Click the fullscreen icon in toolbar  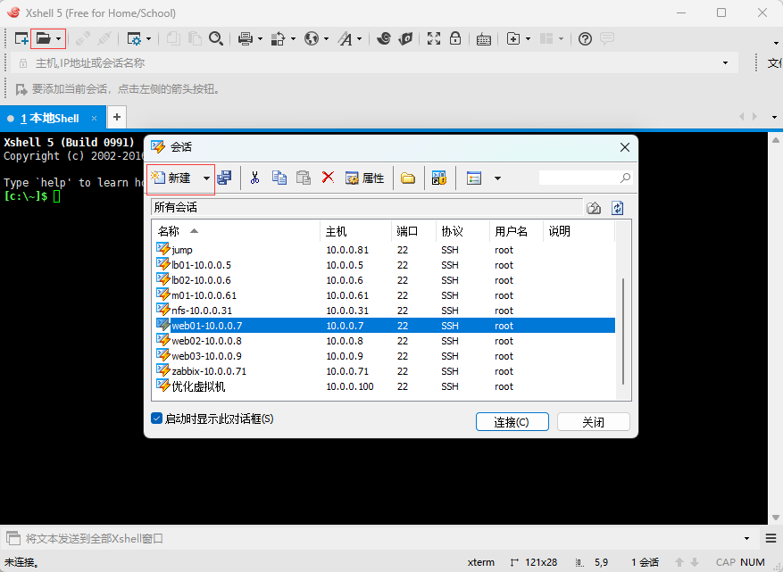click(x=434, y=38)
